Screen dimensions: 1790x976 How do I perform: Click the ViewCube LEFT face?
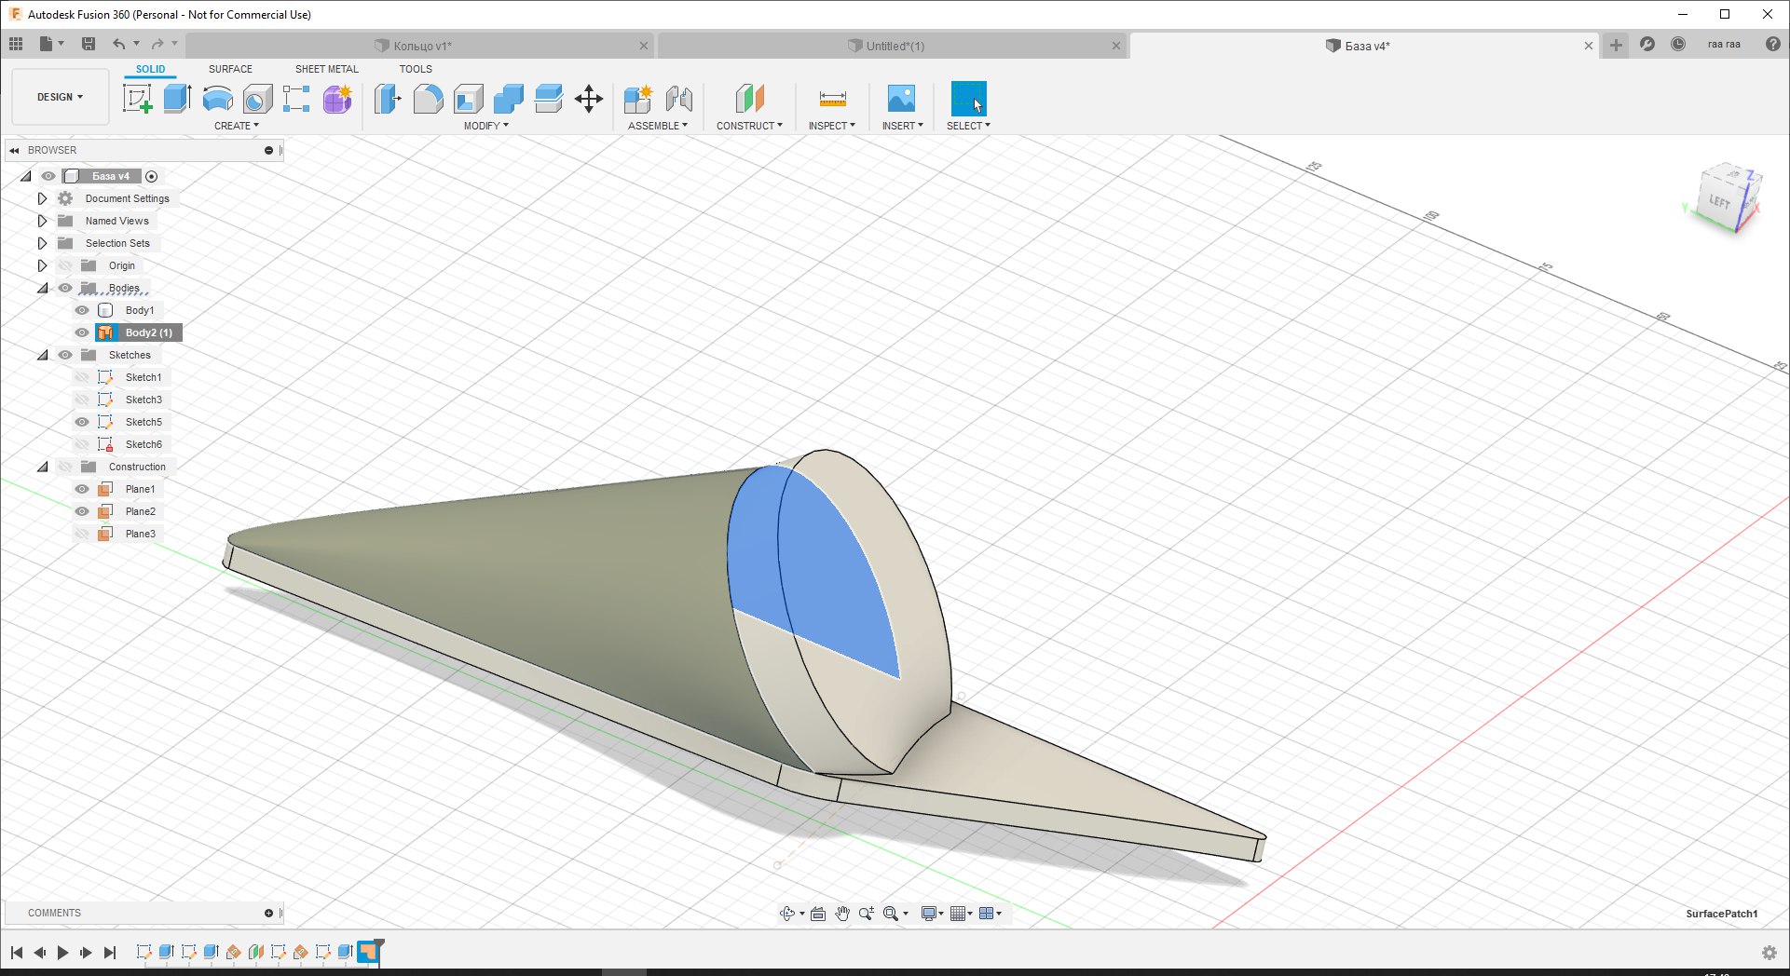click(1718, 202)
